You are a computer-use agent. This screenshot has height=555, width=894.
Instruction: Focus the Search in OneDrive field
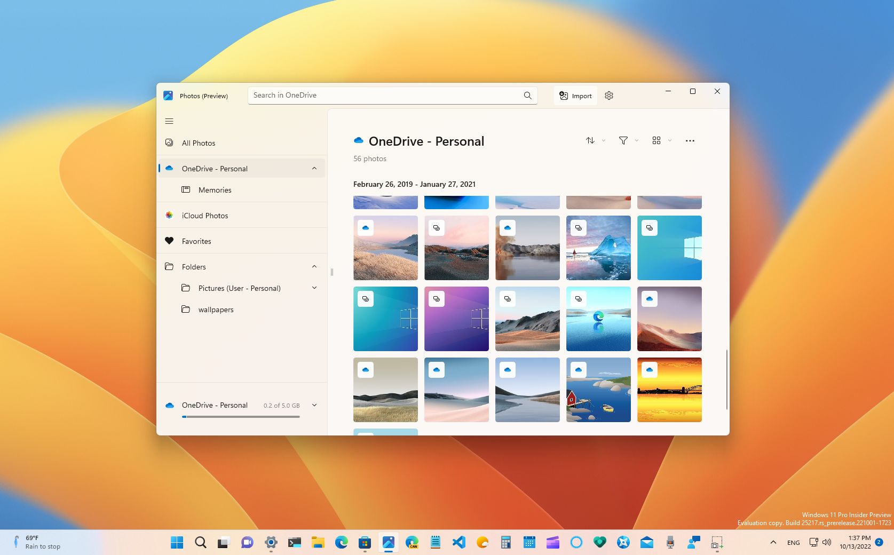[x=393, y=96]
